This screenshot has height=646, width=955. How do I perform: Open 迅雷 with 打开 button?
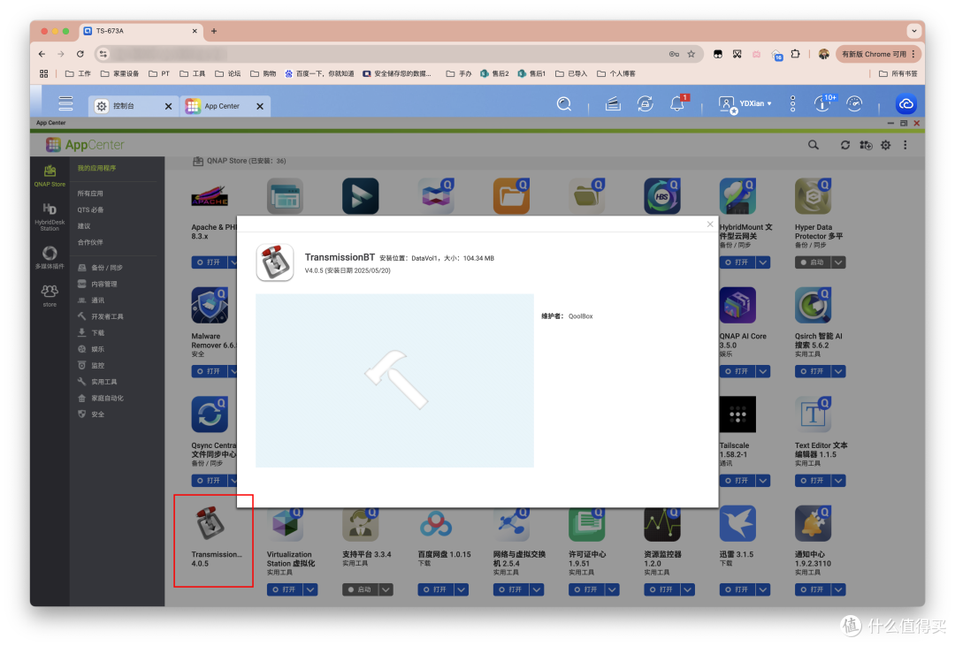click(737, 589)
